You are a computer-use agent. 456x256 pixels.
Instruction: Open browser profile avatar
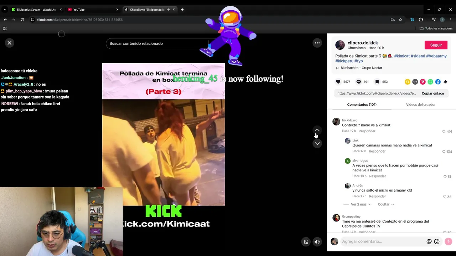[x=442, y=20]
